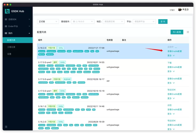
Task: Click the Android tag in 3.17.0.0-pre2 row
Action: [67, 79]
